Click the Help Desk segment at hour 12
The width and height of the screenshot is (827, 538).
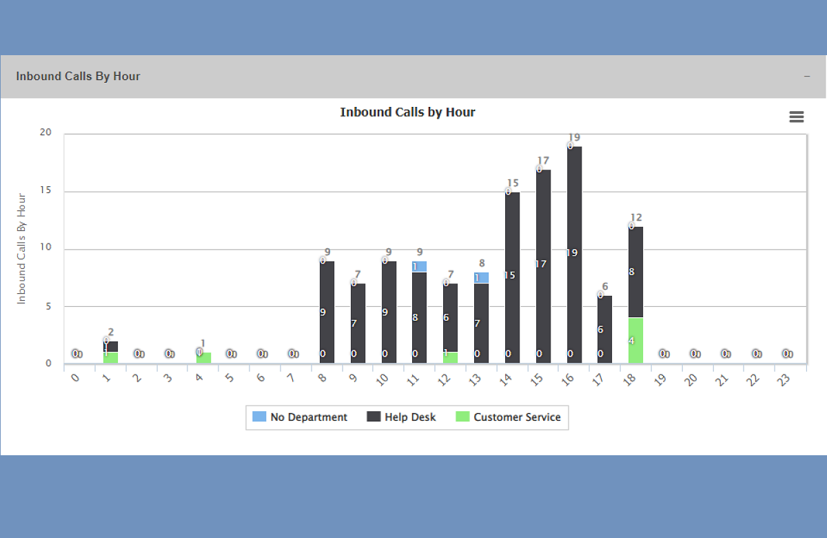(x=450, y=317)
